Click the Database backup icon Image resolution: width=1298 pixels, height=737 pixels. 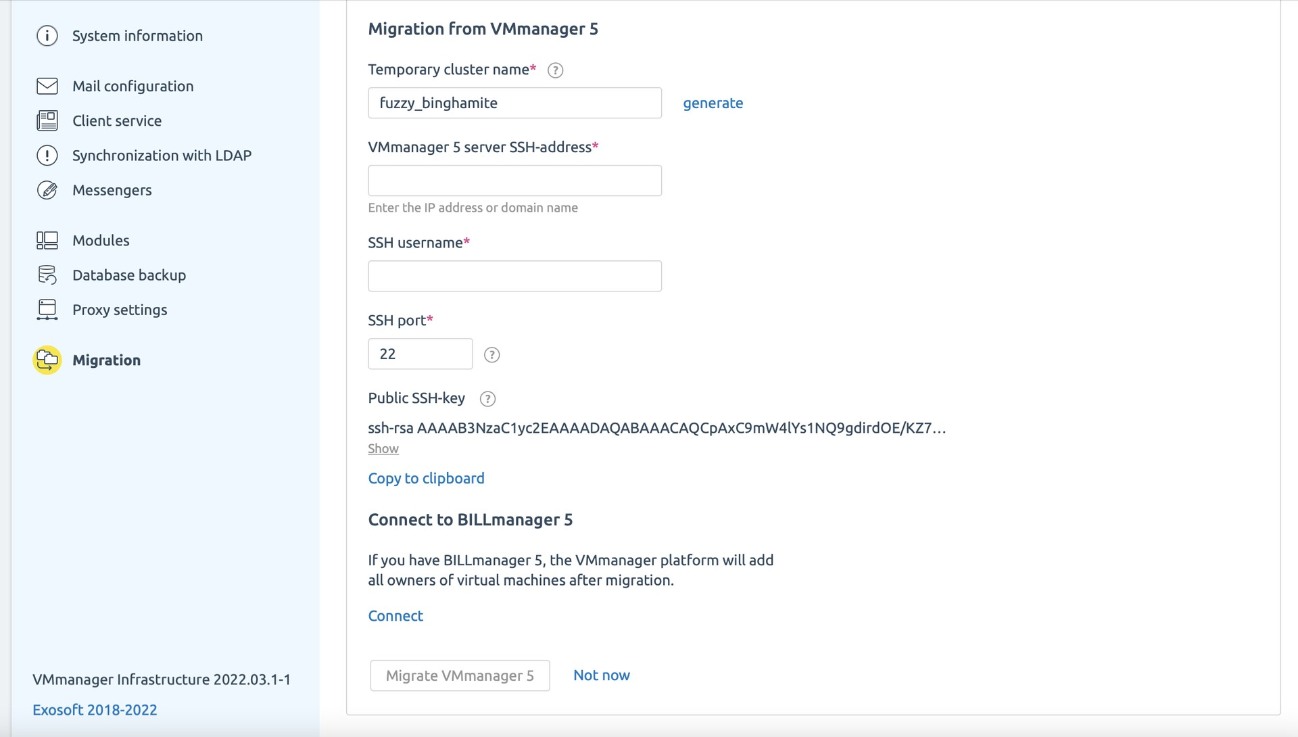pyautogui.click(x=47, y=275)
